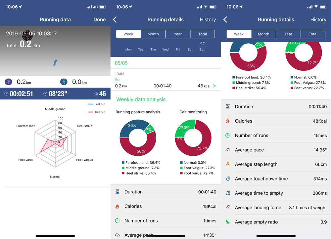Click the 05/05 date header
Image resolution: width=331 pixels, height=239 pixels.
(121, 63)
